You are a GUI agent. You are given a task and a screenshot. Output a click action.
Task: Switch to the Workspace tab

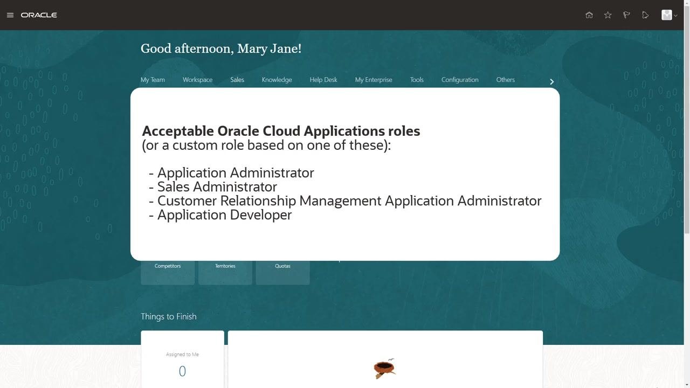coord(197,80)
